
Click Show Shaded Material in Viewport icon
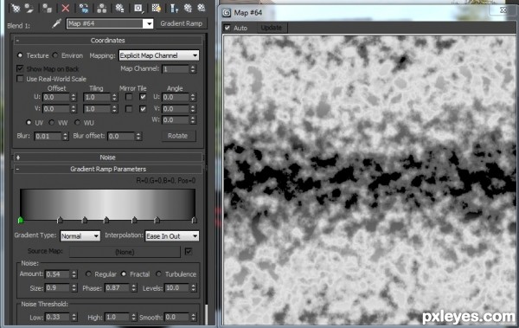(157, 8)
